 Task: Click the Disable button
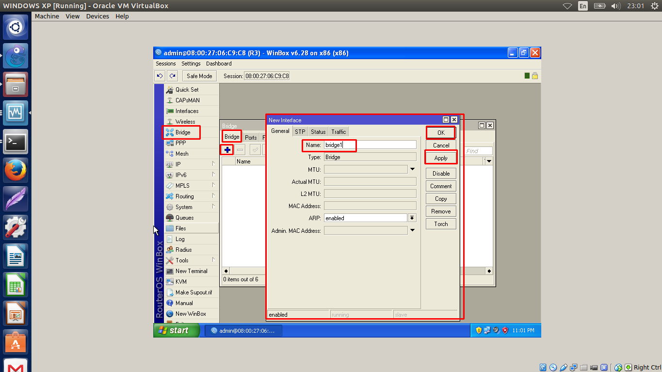(x=441, y=174)
